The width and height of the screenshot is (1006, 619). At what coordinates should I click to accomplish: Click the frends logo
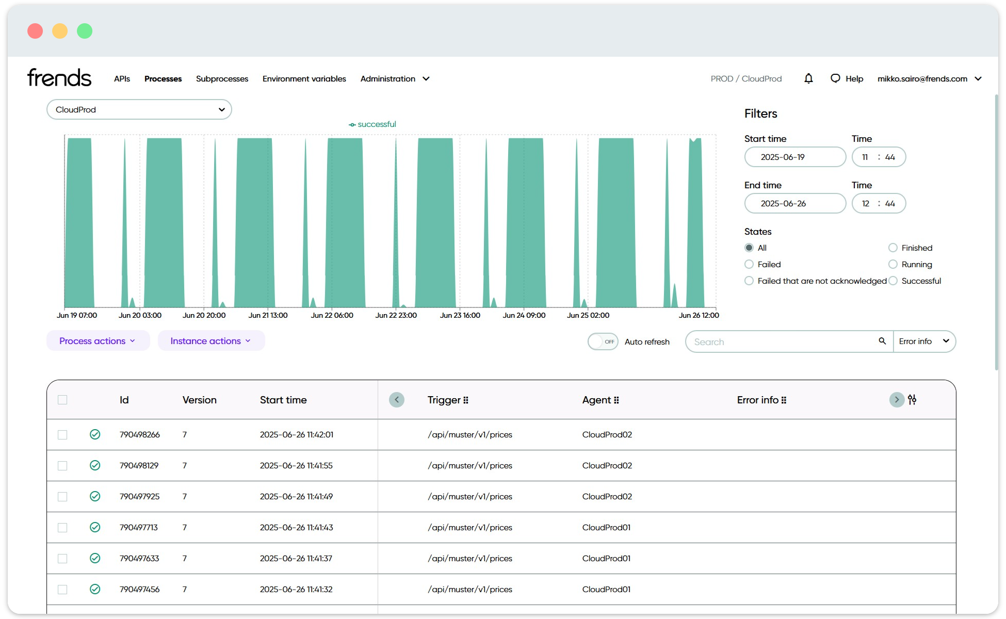coord(59,77)
